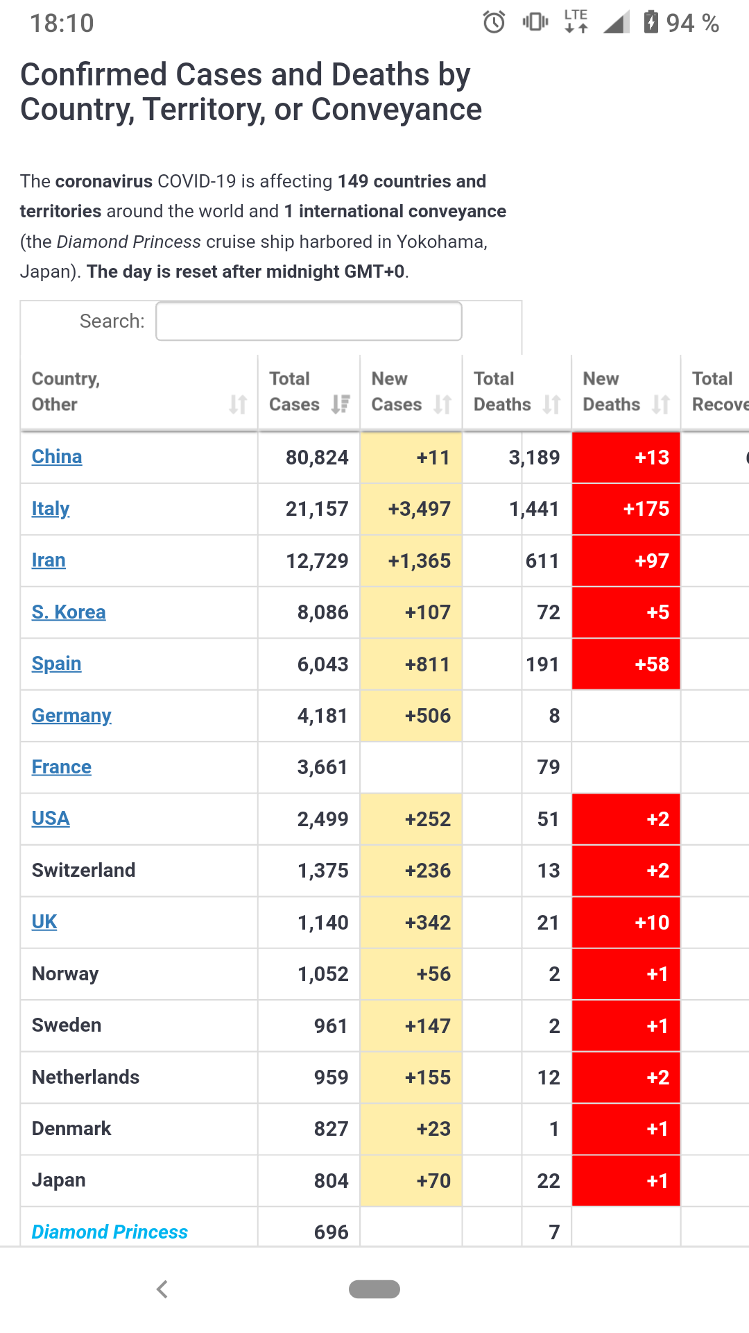Open the Diamond Princess link
This screenshot has width=749, height=1333.
110,1232
